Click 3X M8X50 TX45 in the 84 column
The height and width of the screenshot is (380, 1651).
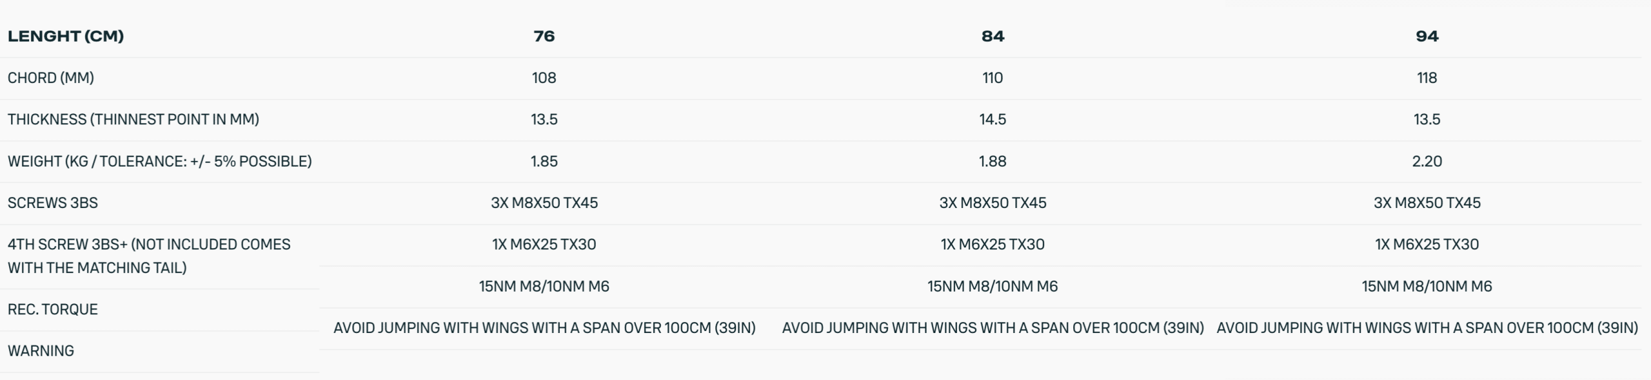tap(993, 203)
